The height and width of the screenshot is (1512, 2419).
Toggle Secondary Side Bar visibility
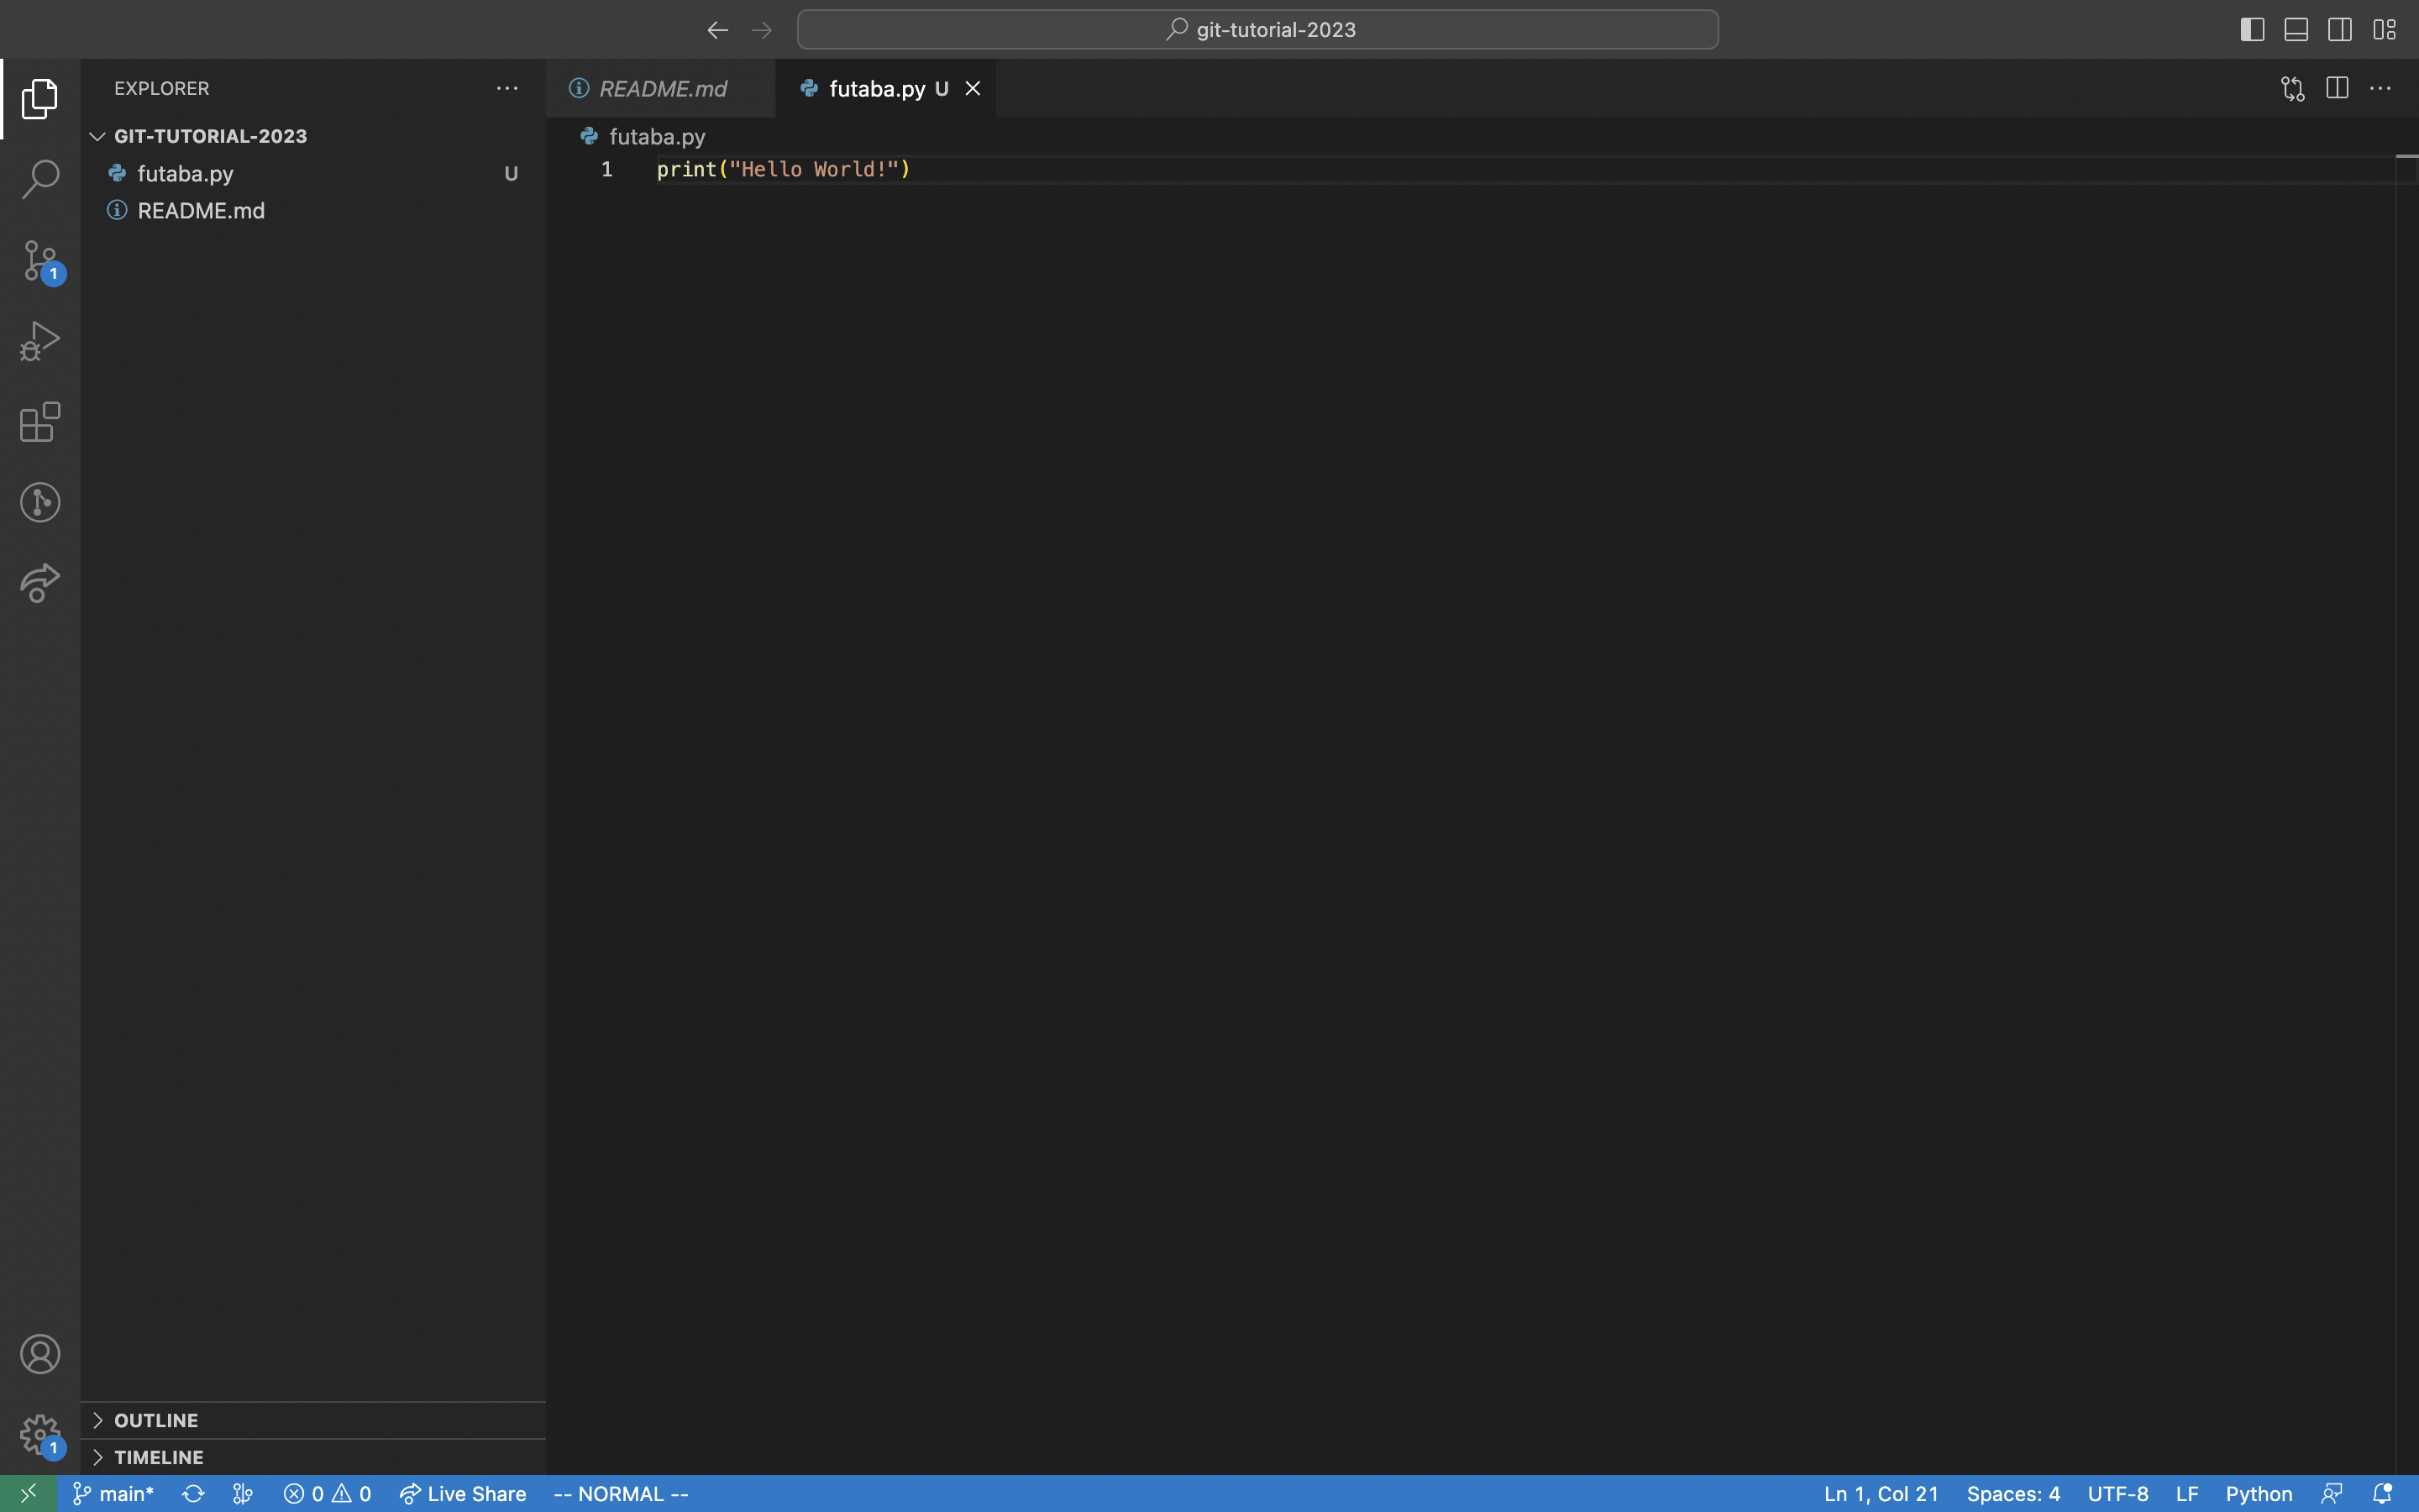click(x=2340, y=30)
